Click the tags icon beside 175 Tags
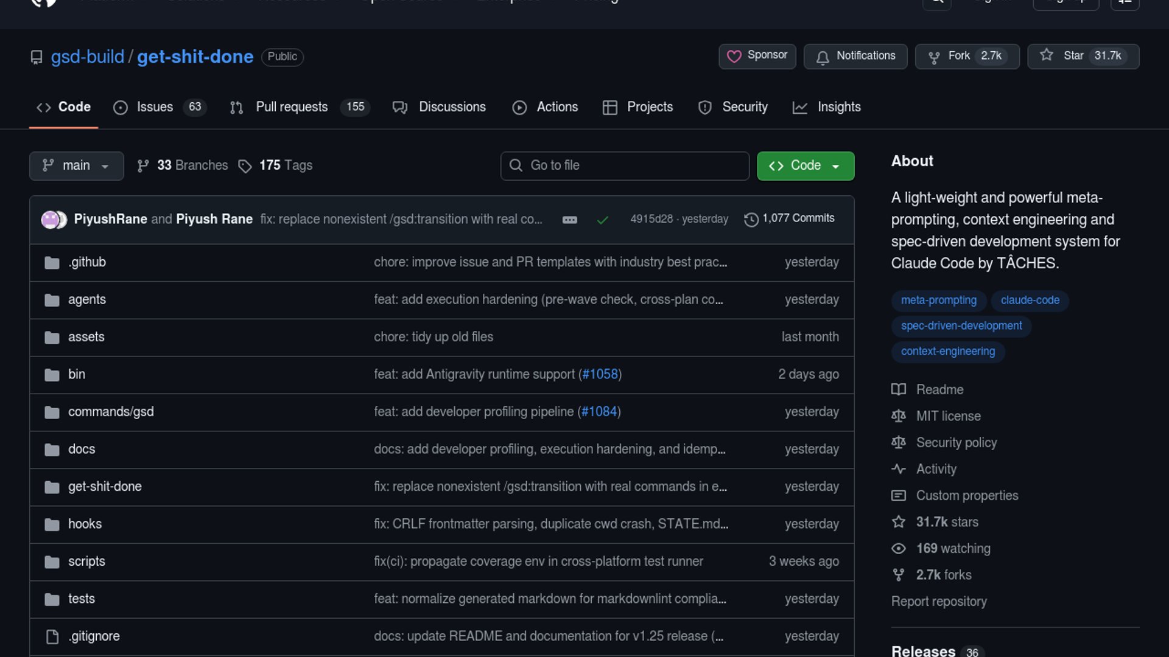This screenshot has width=1169, height=657. [x=245, y=166]
